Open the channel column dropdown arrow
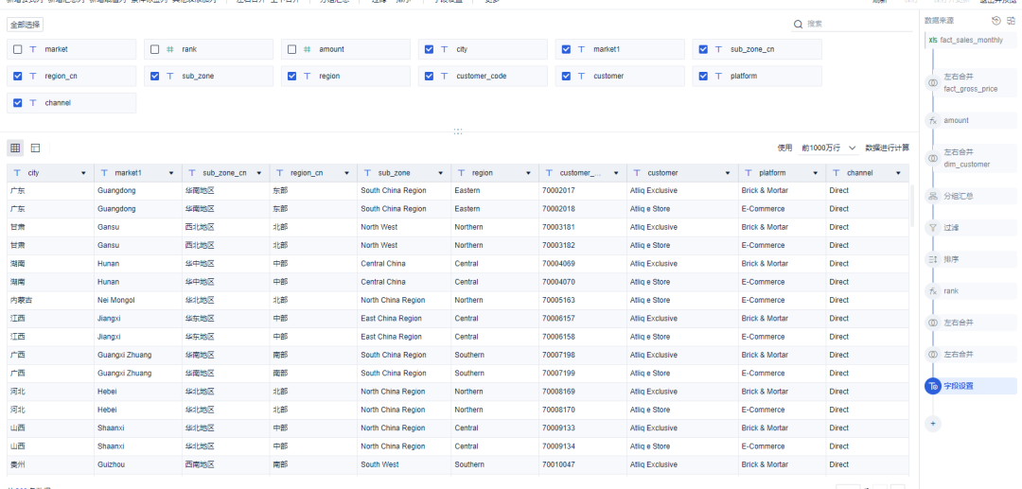Screen dimensions: 1022x489 click(x=899, y=174)
